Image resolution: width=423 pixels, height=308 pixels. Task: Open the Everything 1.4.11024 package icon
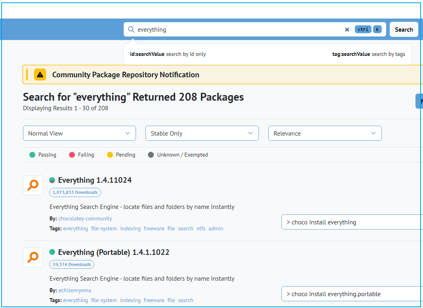tap(33, 185)
